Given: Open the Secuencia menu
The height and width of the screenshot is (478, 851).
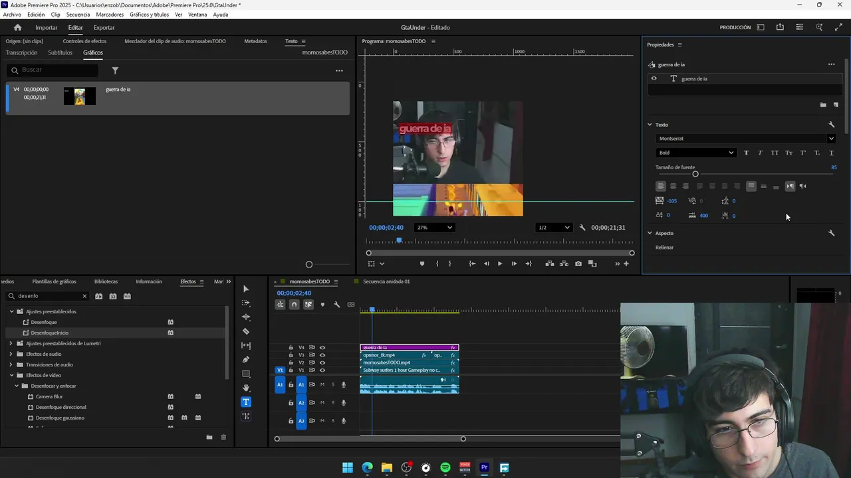Looking at the screenshot, I should (x=78, y=15).
